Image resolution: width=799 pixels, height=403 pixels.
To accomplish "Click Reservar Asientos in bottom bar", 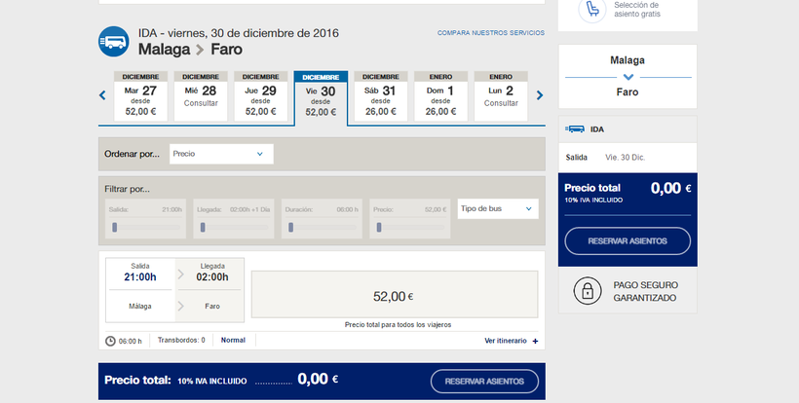I will [x=484, y=382].
